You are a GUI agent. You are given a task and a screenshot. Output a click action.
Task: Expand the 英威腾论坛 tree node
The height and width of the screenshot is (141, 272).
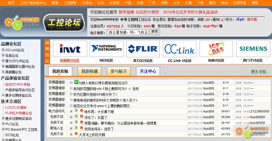(3, 72)
